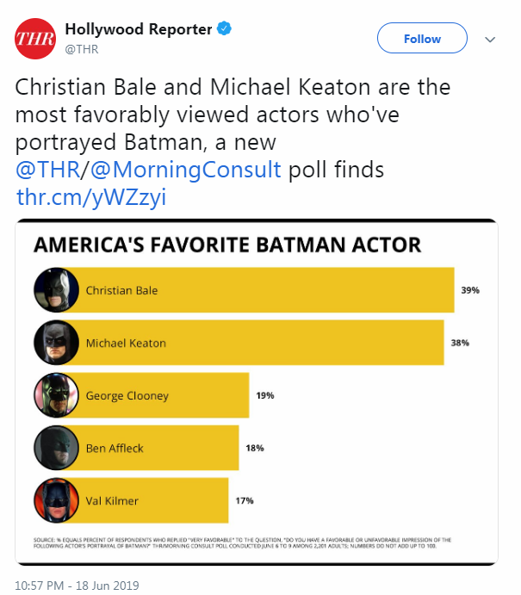
Task: Open the @THR mention in tweet text
Action: pyautogui.click(x=48, y=170)
